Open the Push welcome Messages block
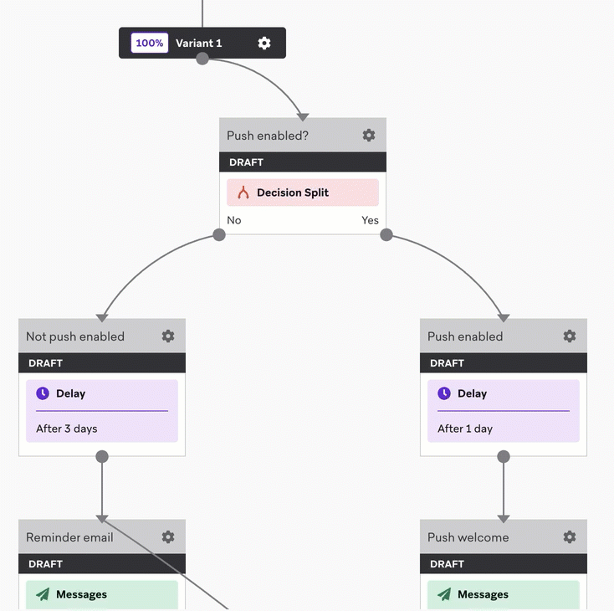The image size is (614, 611). pos(504,594)
